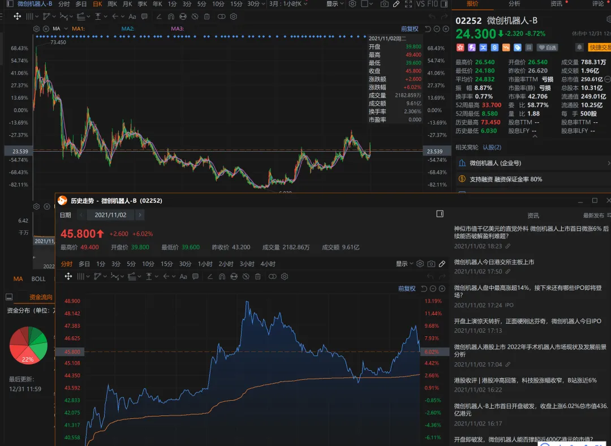Viewport: 611px width, 446px height.
Task: Reset main chart view with the undo-arrow icon
Action: (x=428, y=29)
